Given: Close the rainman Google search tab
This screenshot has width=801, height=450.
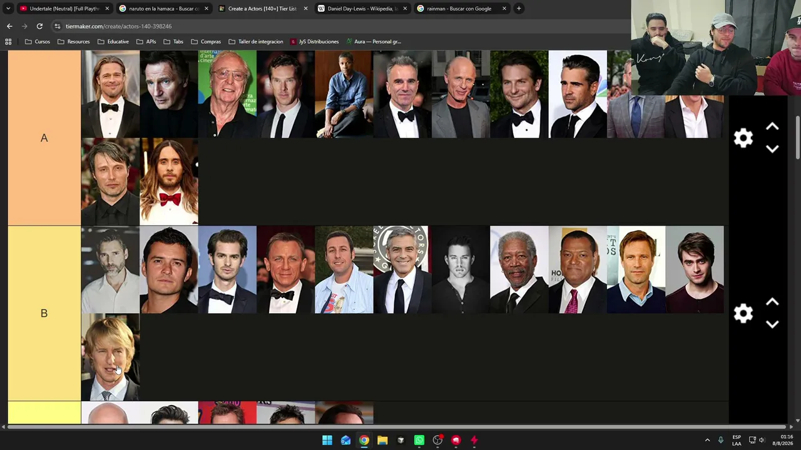Looking at the screenshot, I should [x=504, y=9].
